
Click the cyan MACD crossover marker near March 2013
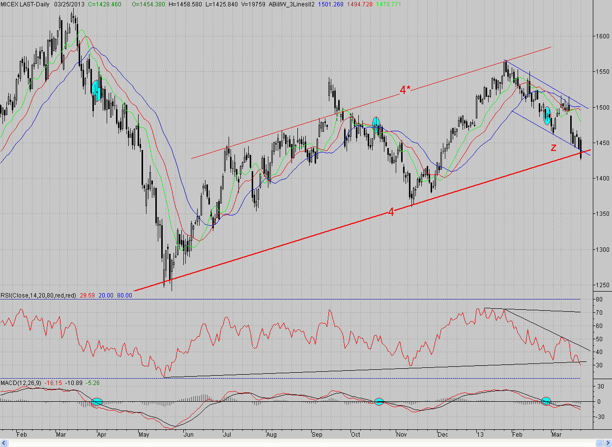click(546, 401)
